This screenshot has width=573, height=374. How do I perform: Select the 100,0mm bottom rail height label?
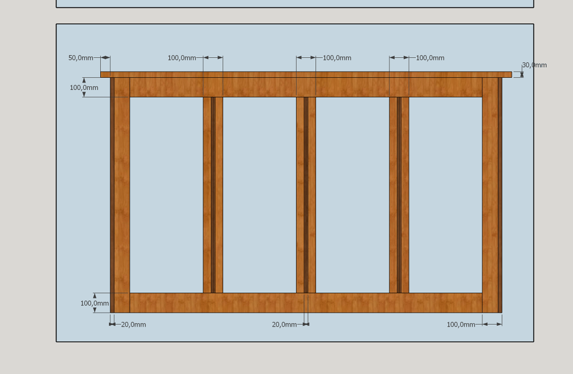click(x=95, y=303)
